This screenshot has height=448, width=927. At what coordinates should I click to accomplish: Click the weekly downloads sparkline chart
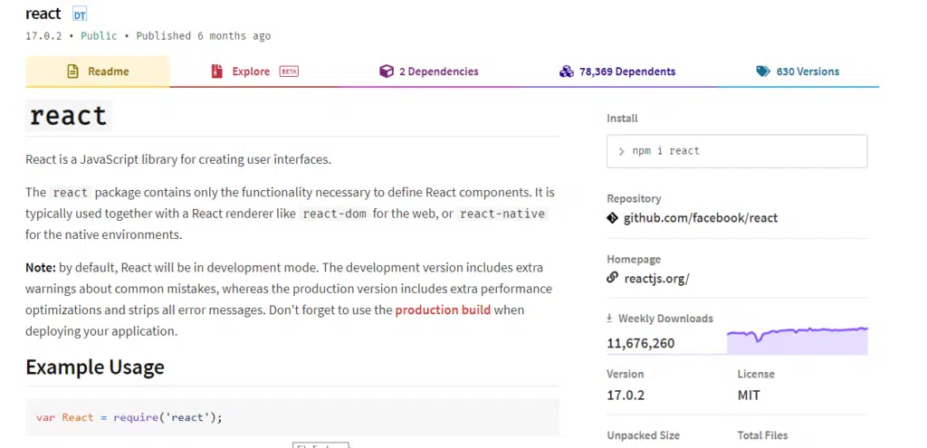coord(797,341)
